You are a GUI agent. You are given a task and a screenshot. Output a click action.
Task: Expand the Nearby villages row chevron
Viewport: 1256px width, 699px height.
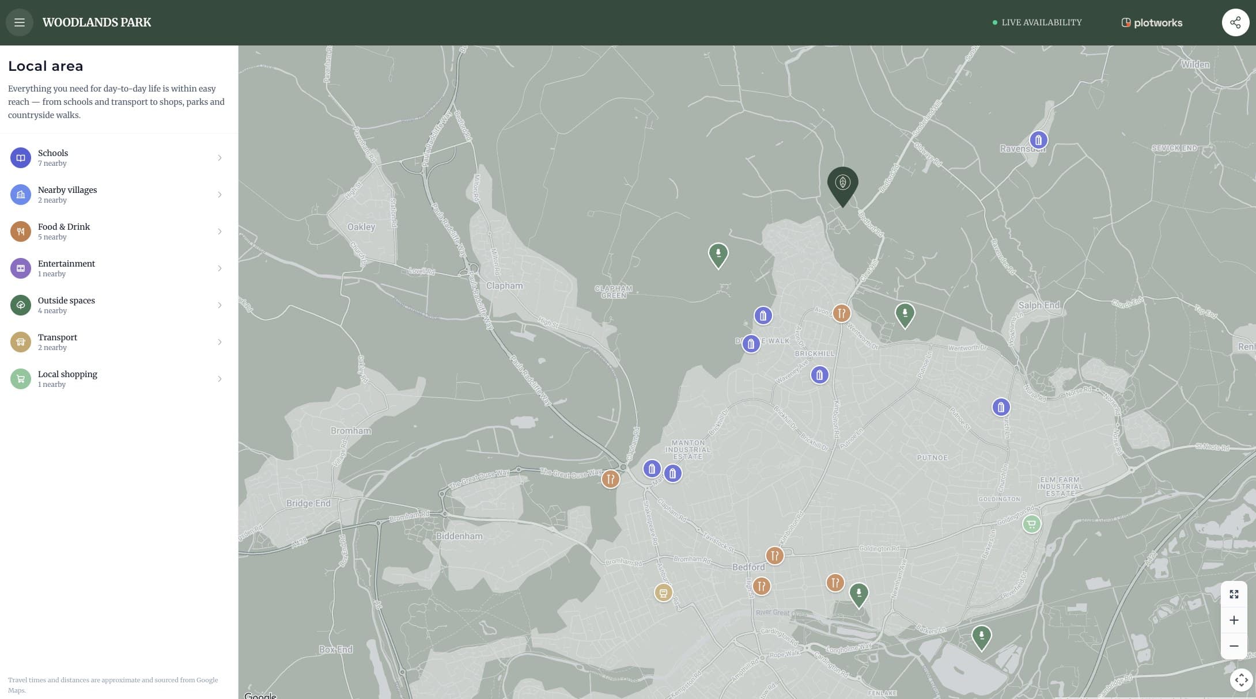point(220,195)
